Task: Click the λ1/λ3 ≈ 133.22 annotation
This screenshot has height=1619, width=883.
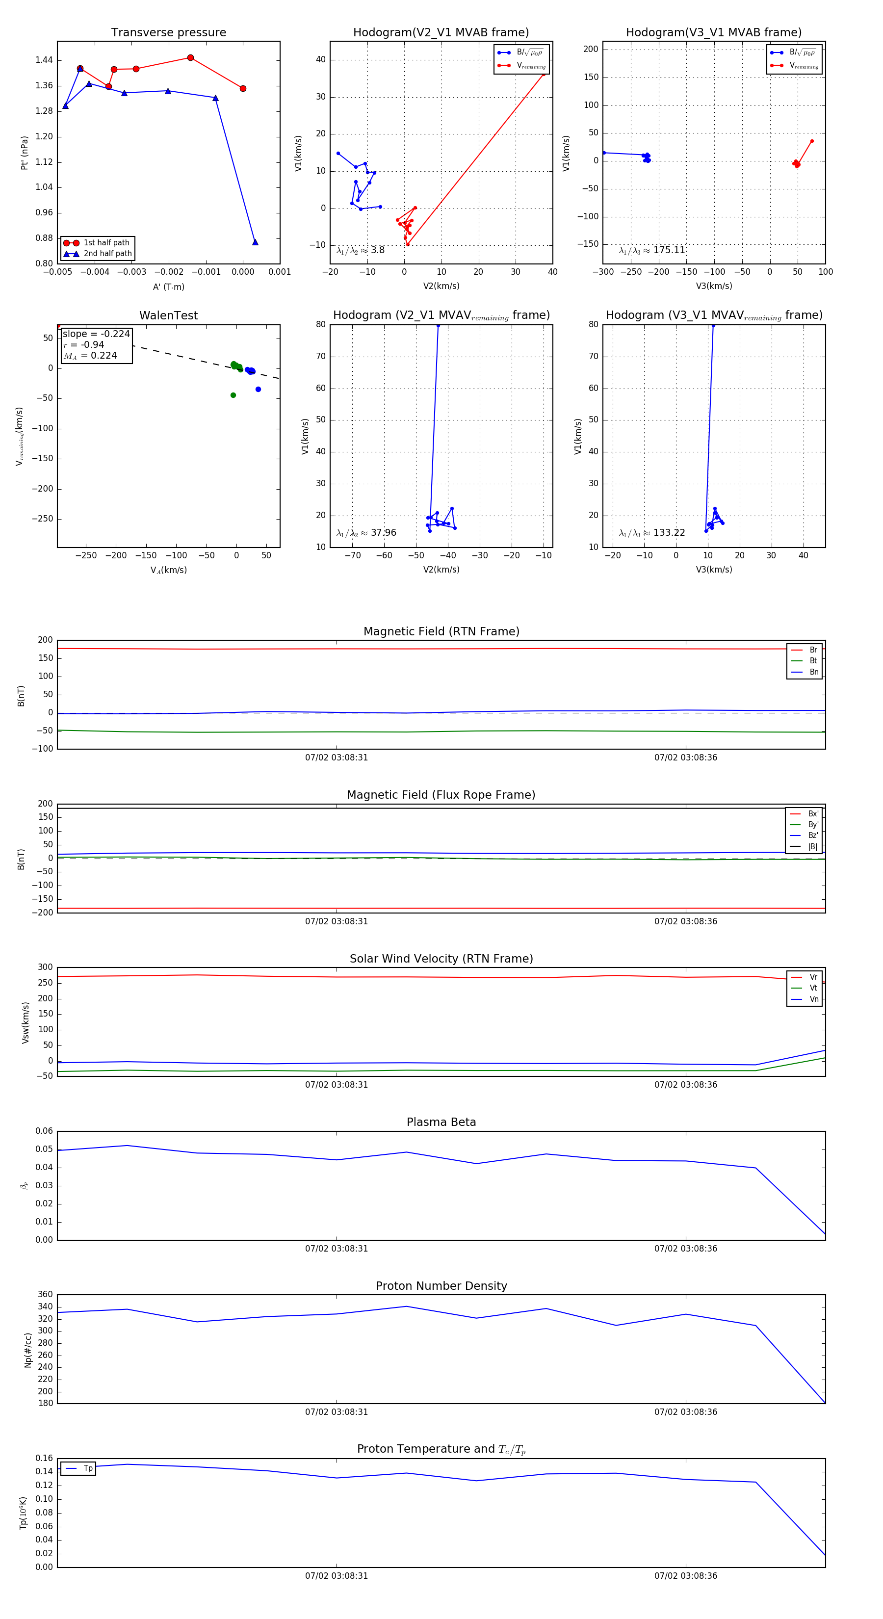Action: [652, 533]
